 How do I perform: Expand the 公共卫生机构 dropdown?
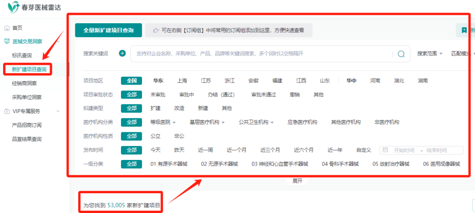pyautogui.click(x=256, y=122)
